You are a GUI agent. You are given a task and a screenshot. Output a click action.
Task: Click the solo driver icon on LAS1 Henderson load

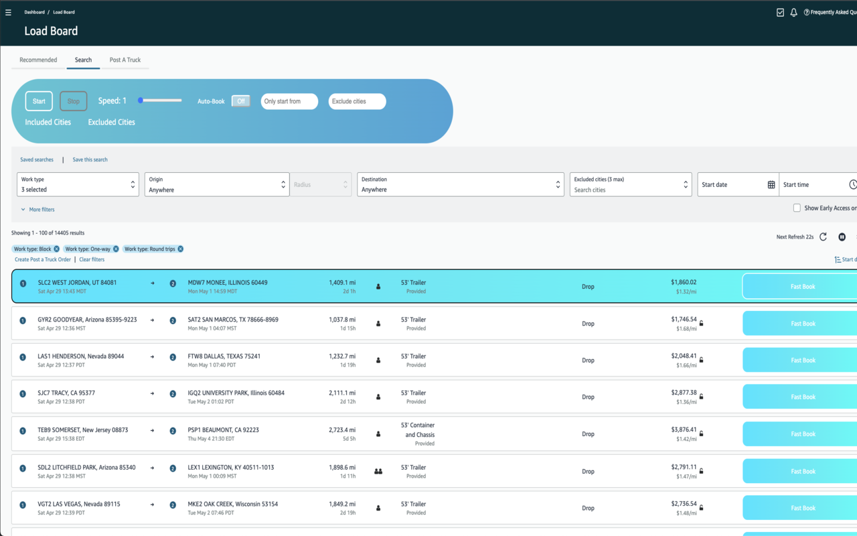click(x=378, y=360)
